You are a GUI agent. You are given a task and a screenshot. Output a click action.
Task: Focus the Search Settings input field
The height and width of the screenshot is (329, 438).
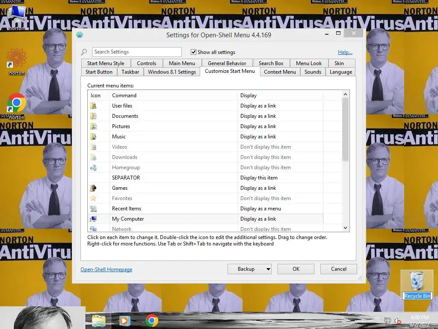[x=136, y=52]
